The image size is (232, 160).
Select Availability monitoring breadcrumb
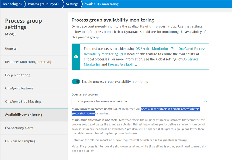[101, 4]
